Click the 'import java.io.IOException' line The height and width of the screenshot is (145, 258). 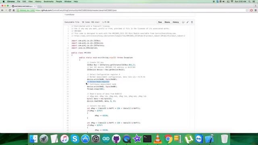click(x=84, y=48)
